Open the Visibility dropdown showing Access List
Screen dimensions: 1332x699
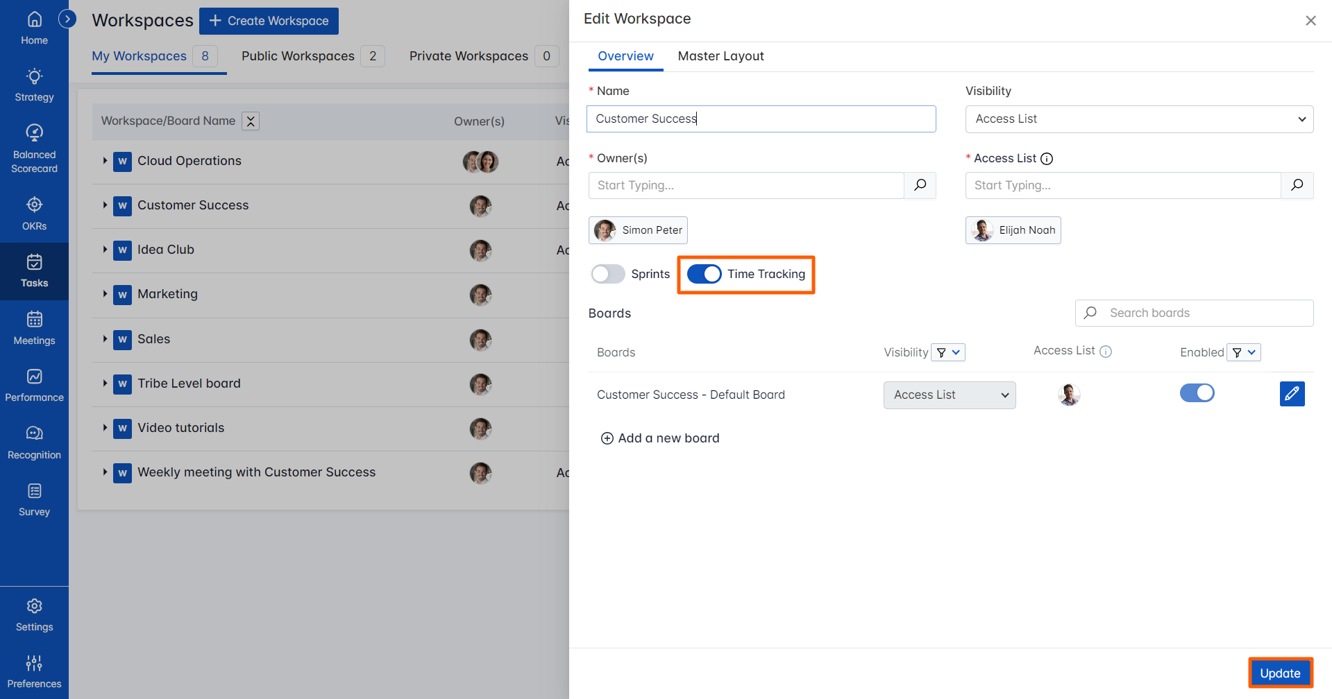click(x=1138, y=119)
